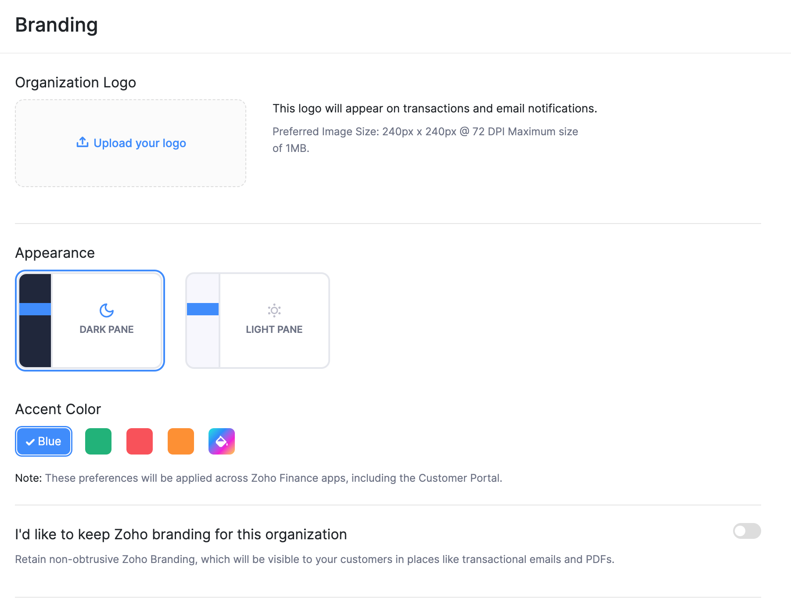Image resolution: width=791 pixels, height=599 pixels.
Task: Click the DARK PANE label
Action: pos(106,329)
